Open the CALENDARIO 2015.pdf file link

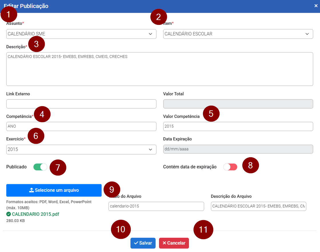pos(35,214)
